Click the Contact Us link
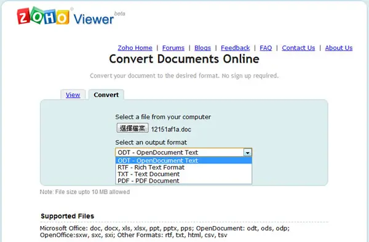This screenshot has width=369, height=242. click(x=298, y=48)
